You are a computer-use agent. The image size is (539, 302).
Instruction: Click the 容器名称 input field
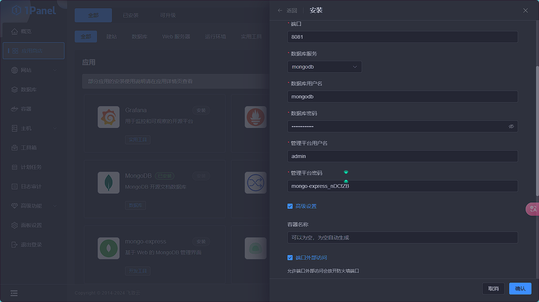click(x=402, y=237)
